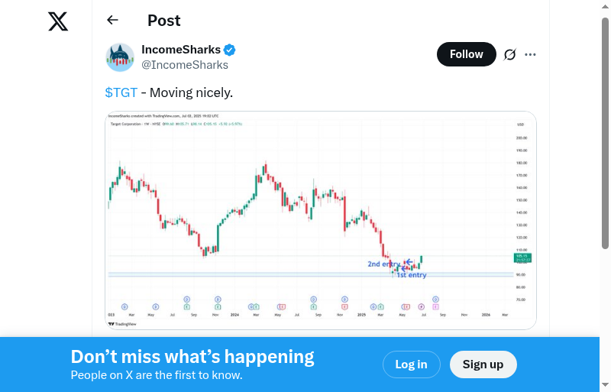Click the "Post" page heading

(164, 21)
